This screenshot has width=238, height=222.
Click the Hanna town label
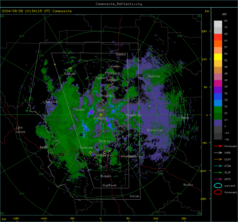(x=185, y=118)
